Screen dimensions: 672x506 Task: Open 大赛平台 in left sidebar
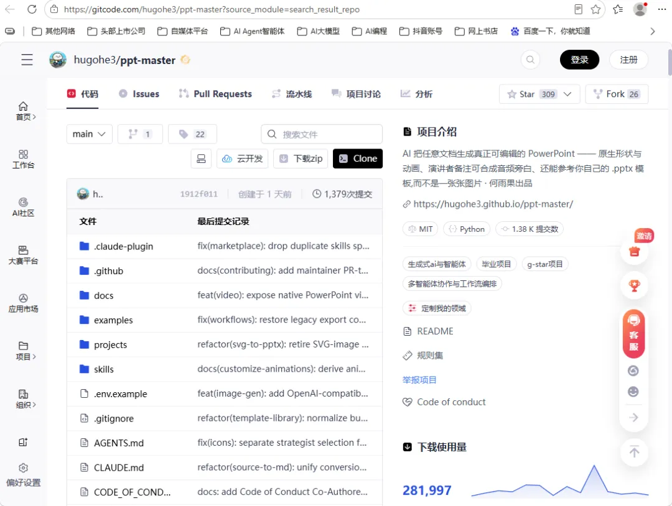(x=24, y=255)
